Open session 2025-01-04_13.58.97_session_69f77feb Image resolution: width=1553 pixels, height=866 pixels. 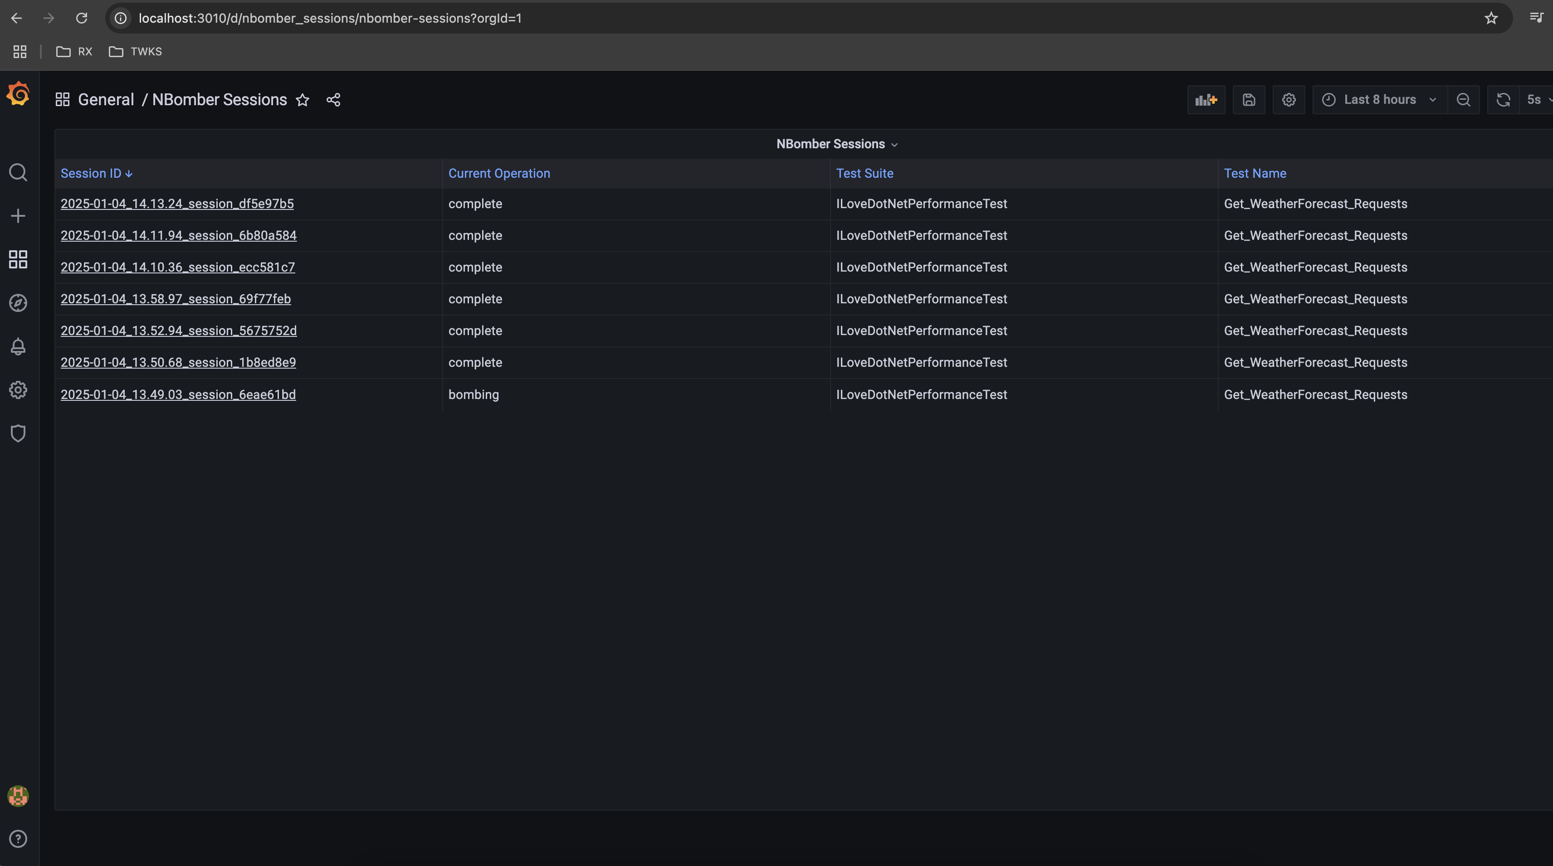click(176, 299)
